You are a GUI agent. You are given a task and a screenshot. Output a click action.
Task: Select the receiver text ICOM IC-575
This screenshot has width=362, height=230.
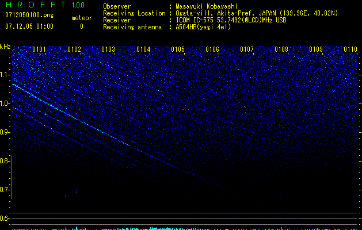(195, 20)
